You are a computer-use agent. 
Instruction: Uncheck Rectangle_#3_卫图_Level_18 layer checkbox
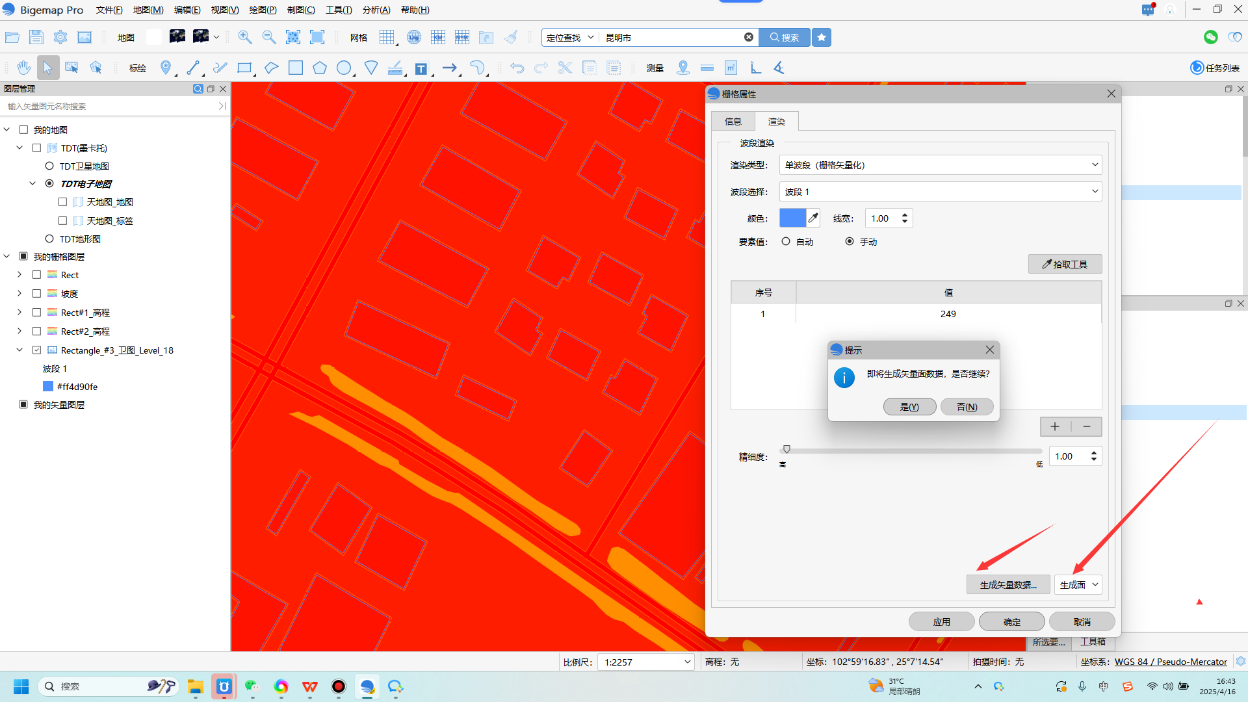37,350
